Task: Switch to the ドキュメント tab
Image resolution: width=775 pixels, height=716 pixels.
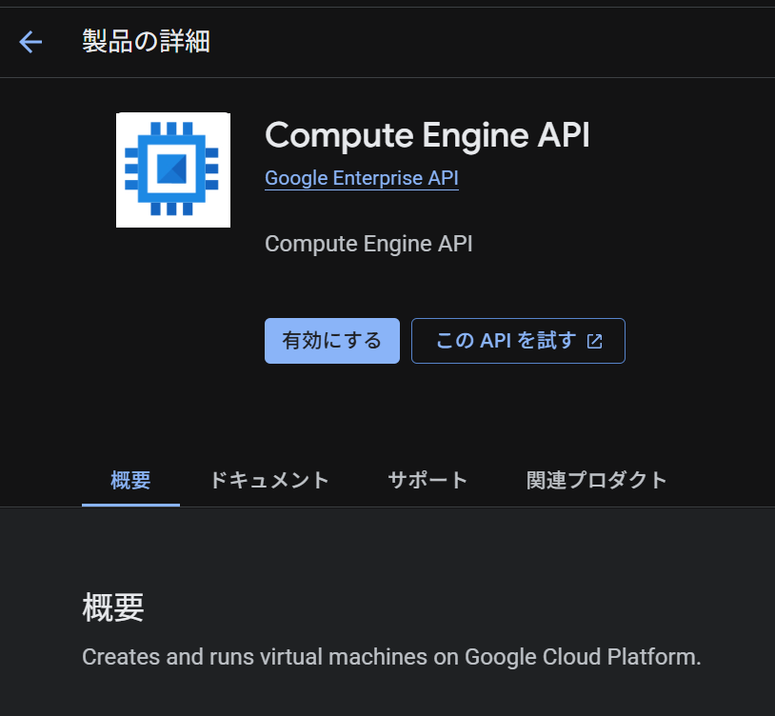Action: click(269, 480)
